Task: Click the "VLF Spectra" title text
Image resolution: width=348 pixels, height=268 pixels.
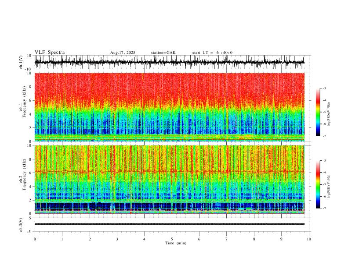Action: [50, 53]
